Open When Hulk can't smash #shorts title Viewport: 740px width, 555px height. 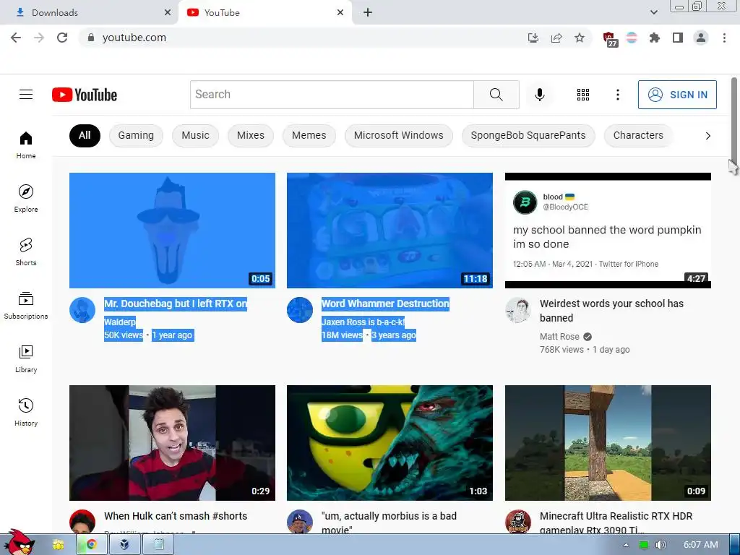pyautogui.click(x=176, y=516)
